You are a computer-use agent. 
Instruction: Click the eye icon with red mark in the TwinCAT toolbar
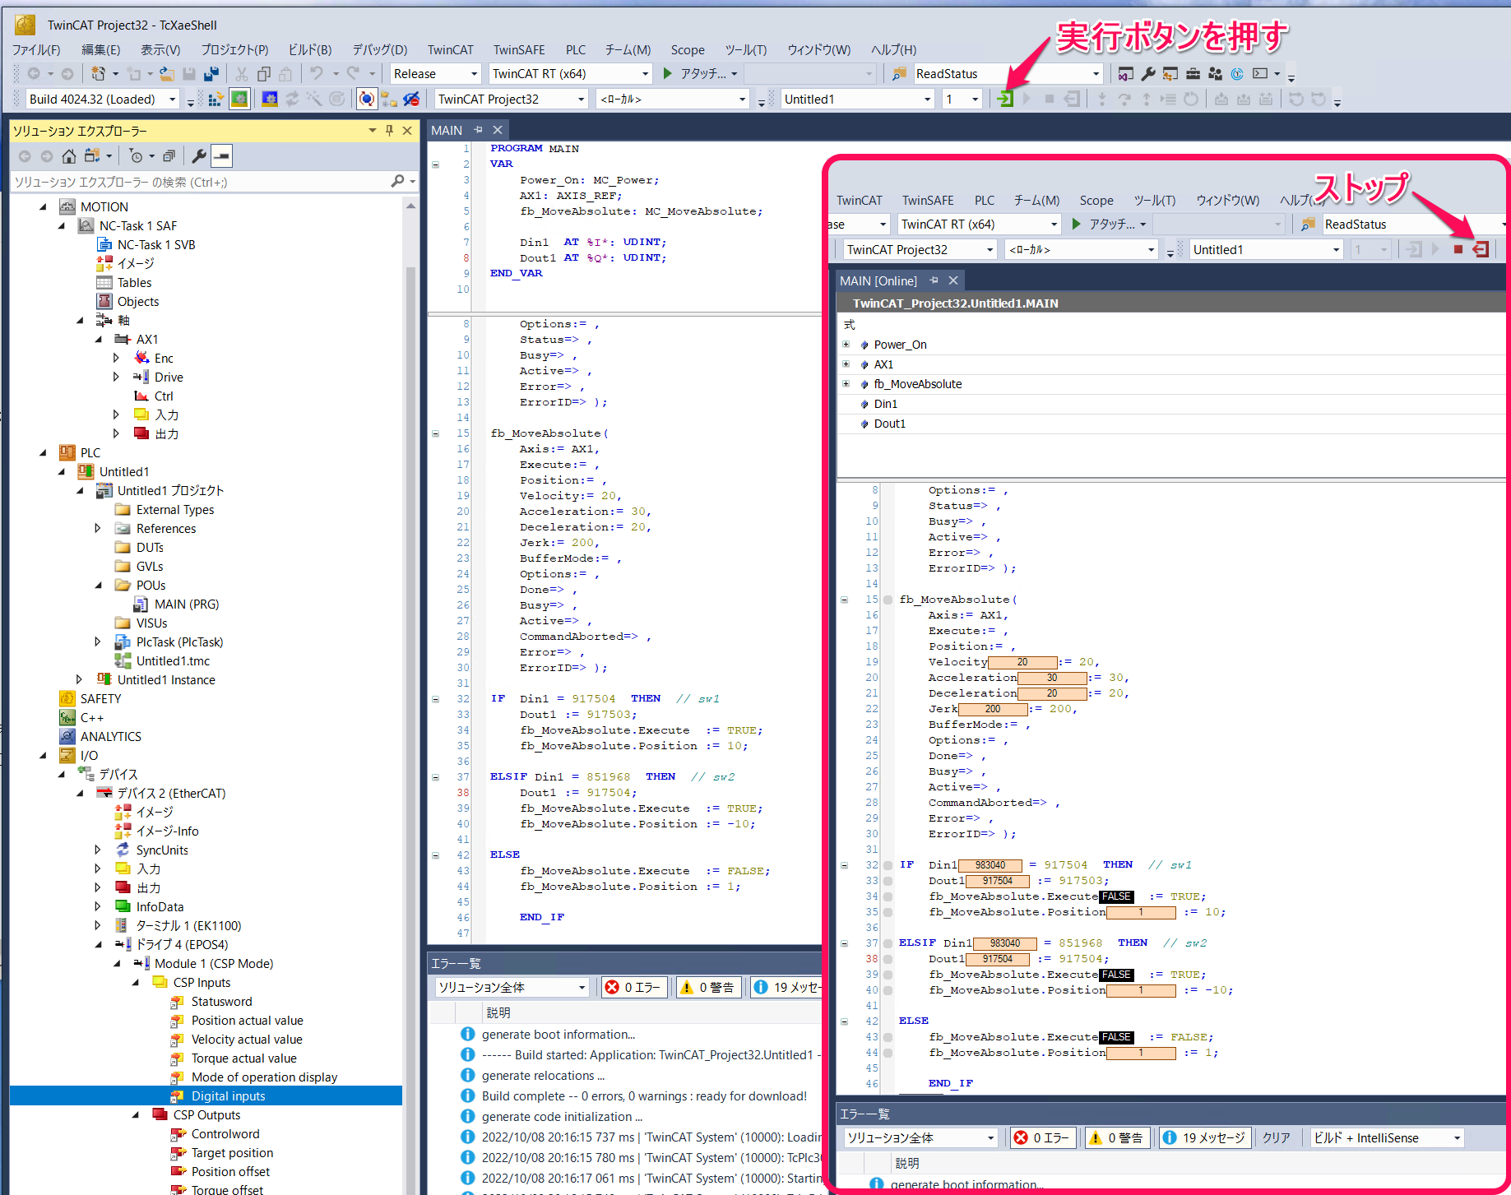411,100
